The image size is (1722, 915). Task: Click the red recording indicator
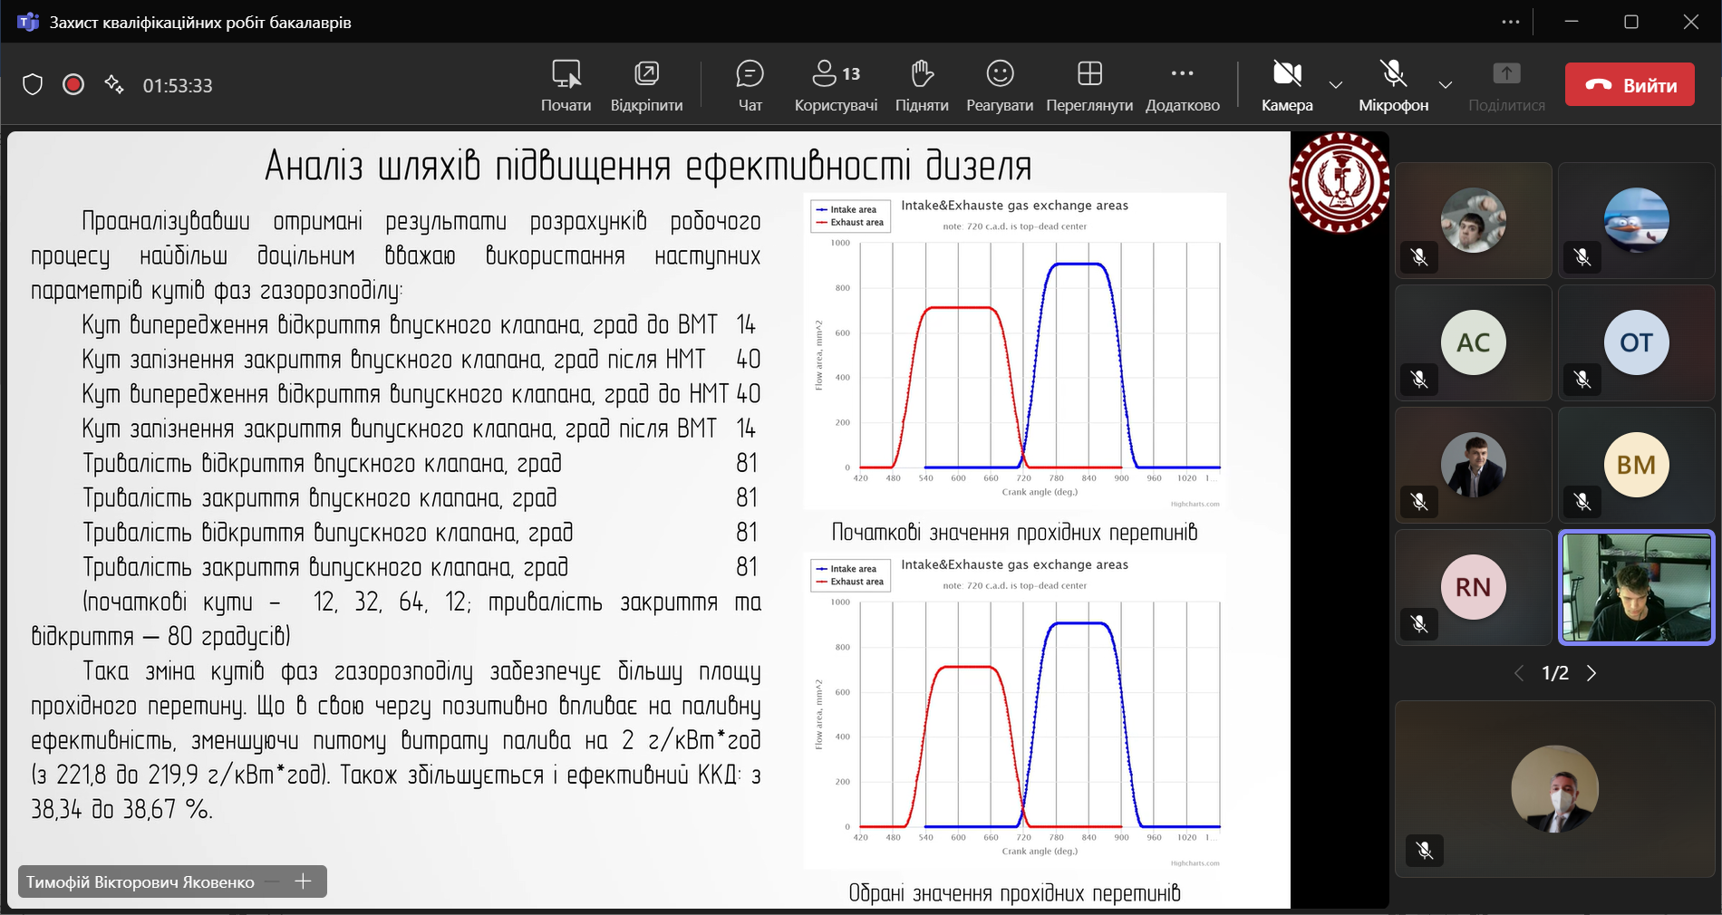pyautogui.click(x=73, y=85)
